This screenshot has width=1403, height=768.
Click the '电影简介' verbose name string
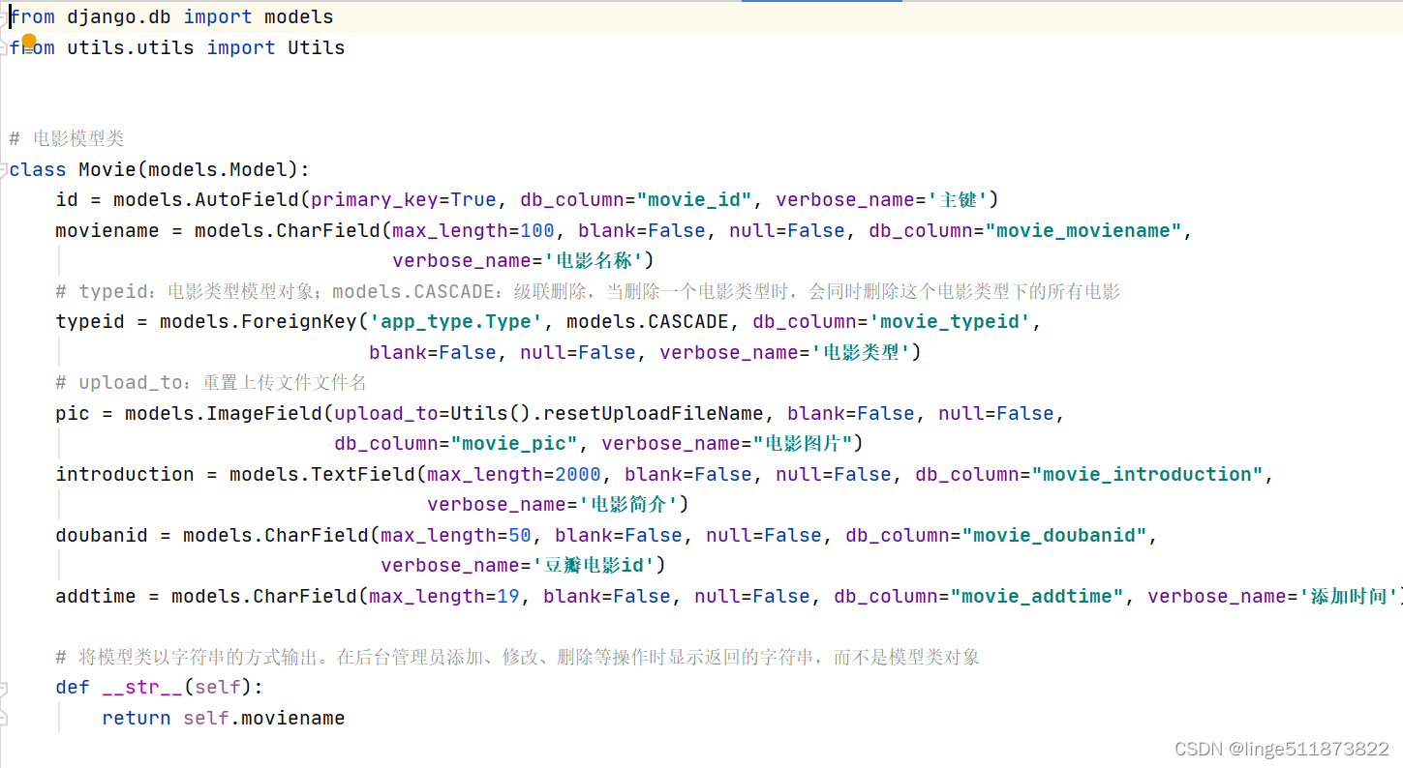pyautogui.click(x=629, y=504)
